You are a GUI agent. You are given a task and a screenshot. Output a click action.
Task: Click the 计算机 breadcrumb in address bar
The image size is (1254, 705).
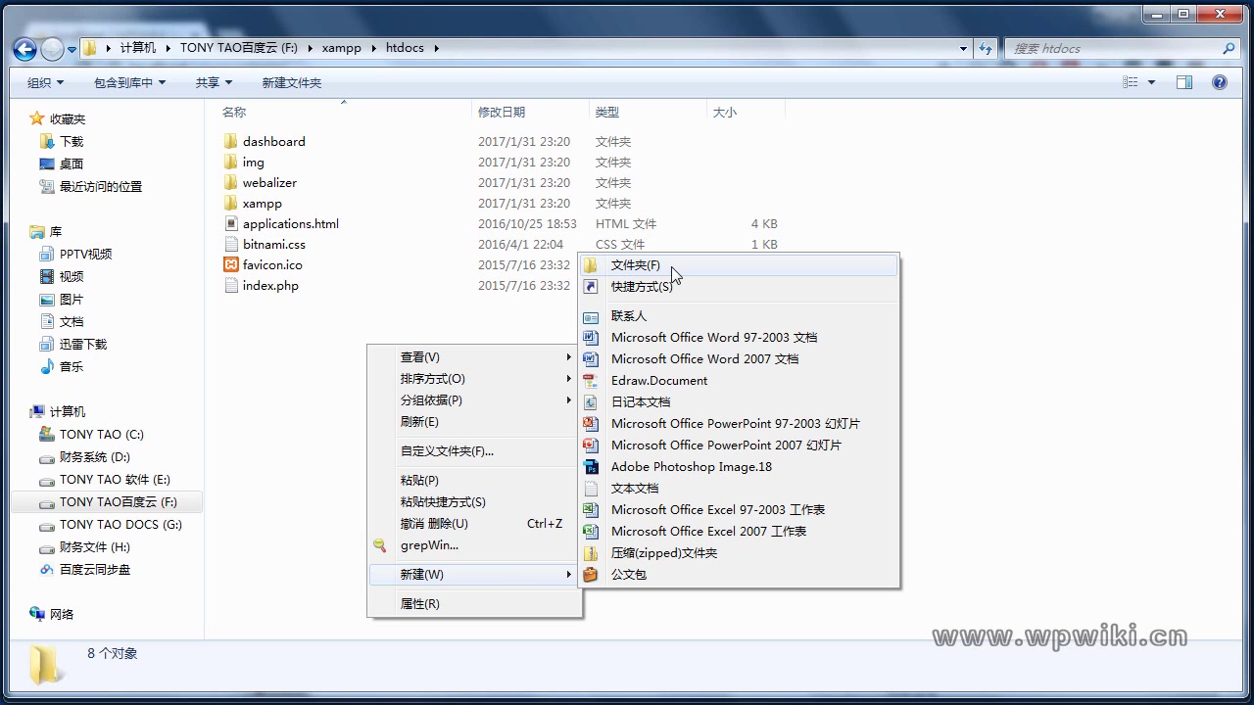coord(138,48)
